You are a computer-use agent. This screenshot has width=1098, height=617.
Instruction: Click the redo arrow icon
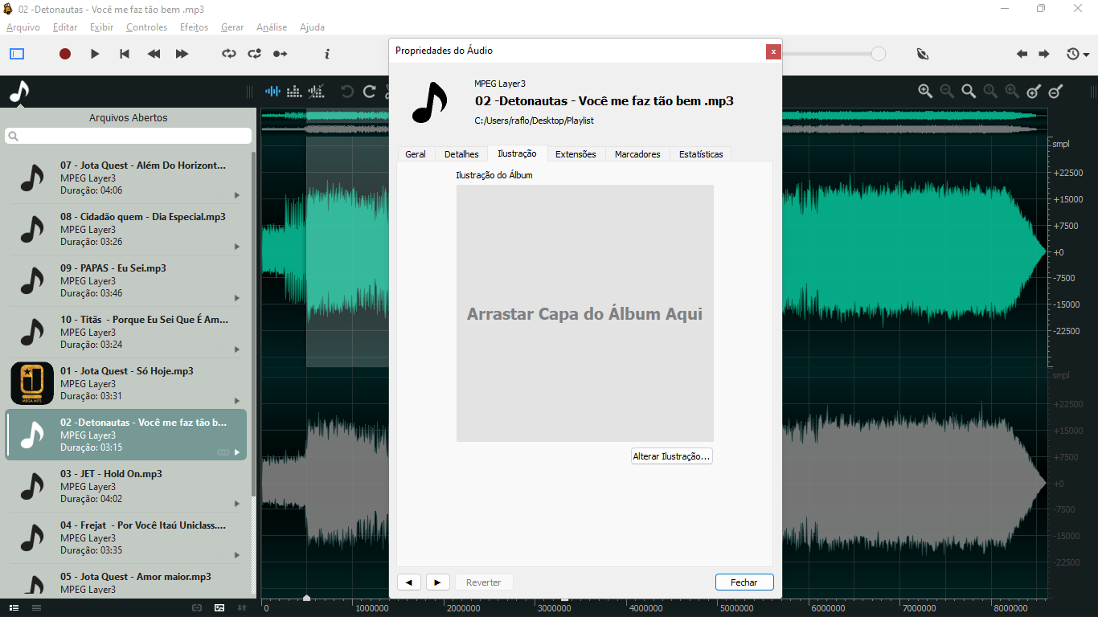(x=370, y=92)
